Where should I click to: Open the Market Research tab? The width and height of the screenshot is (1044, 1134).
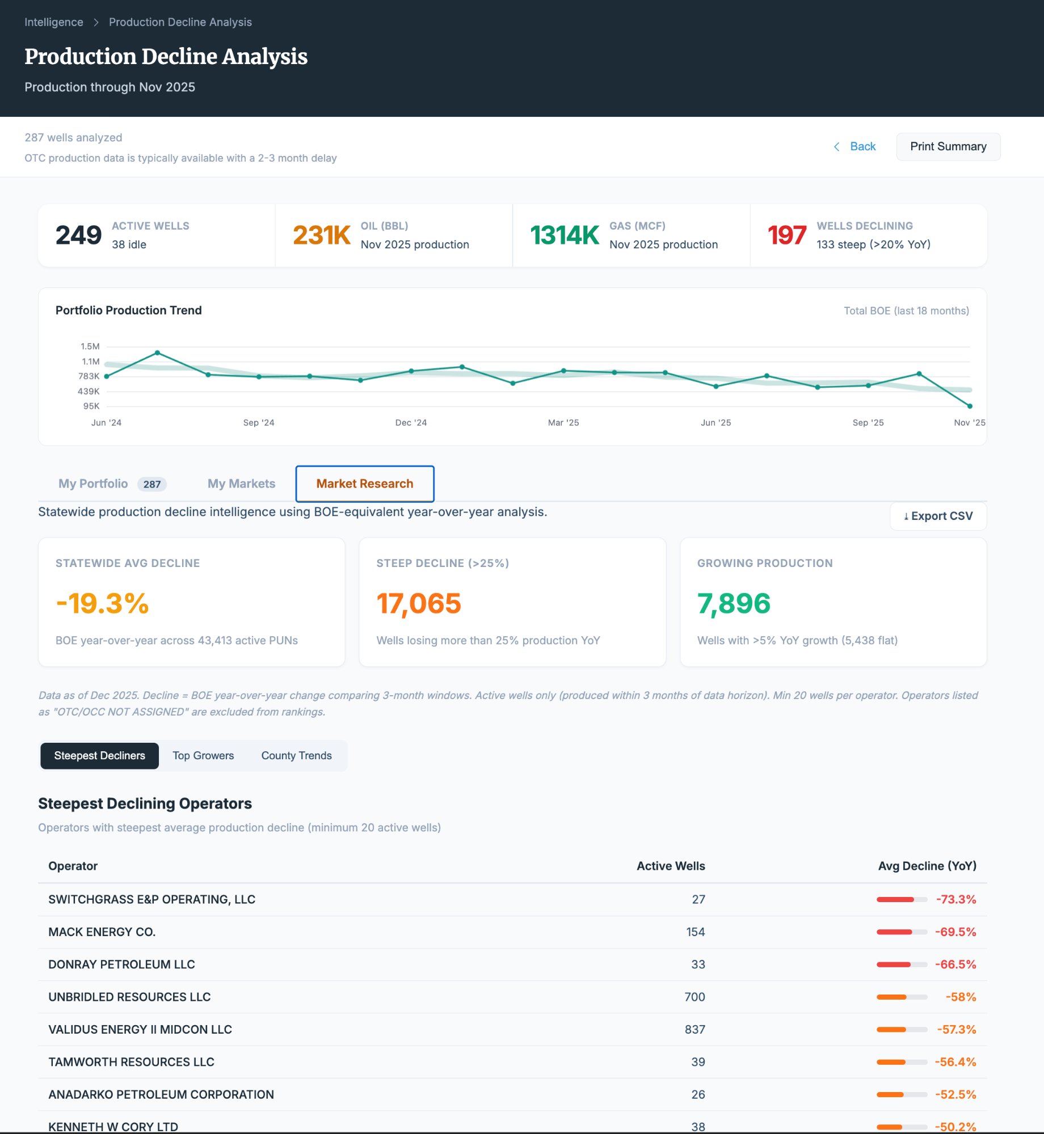tap(364, 484)
